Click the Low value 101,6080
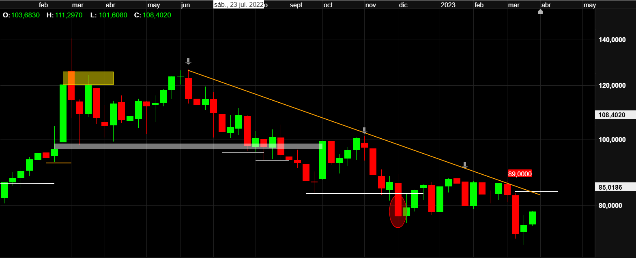 (112, 15)
